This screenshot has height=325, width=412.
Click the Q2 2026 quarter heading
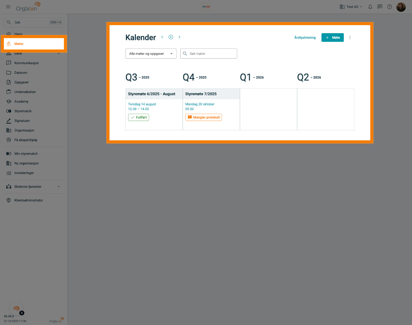coord(309,77)
